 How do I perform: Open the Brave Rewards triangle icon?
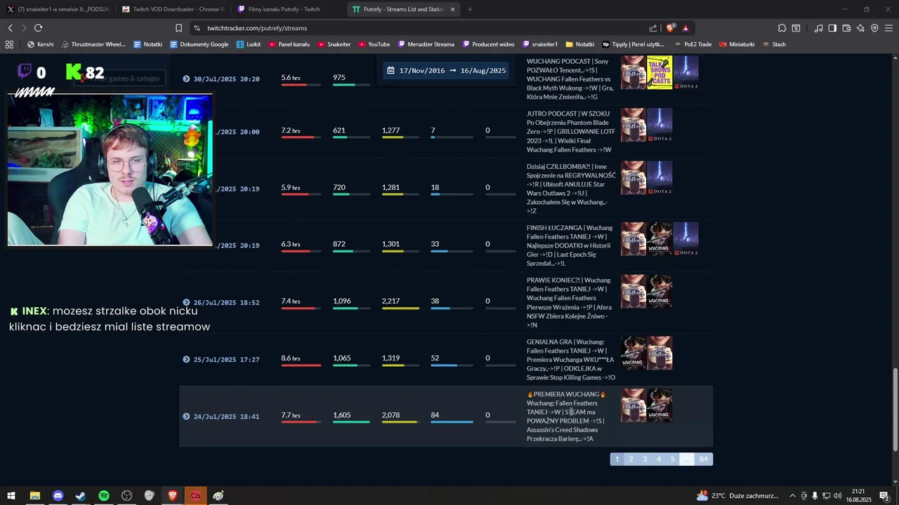click(685, 28)
